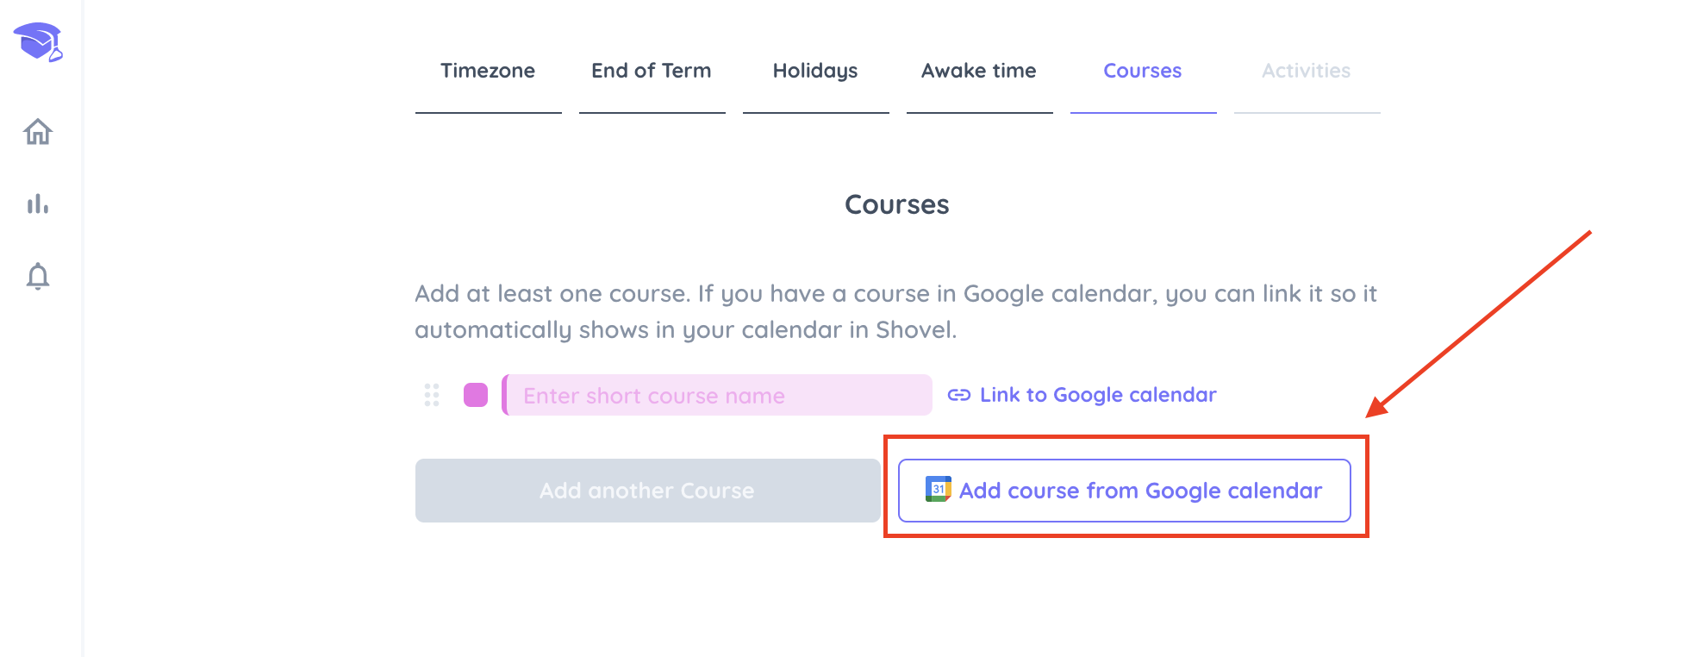
Task: Select the Courses tab
Action: [1143, 71]
